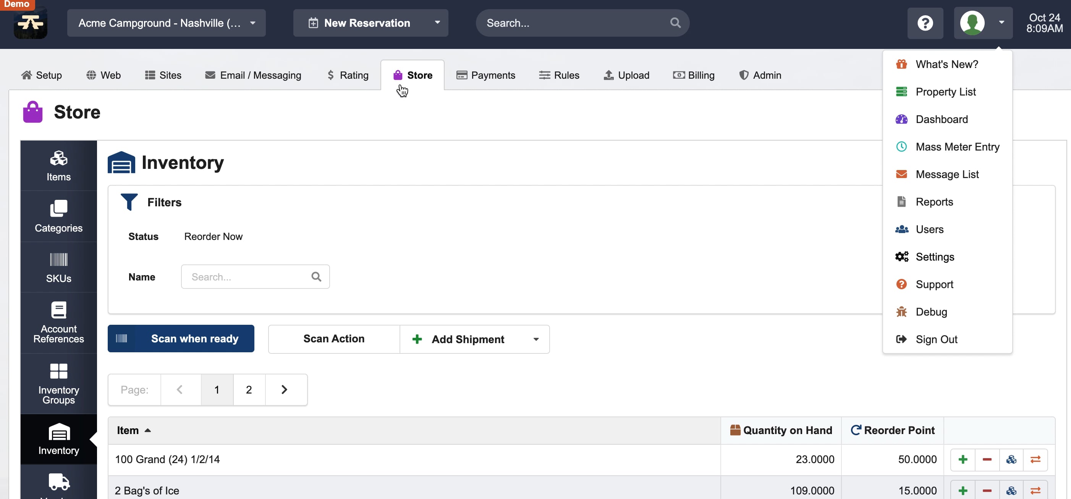1071x499 pixels.
Task: Add quantity for 100 Grand (24) 1/2/14
Action: (963, 460)
